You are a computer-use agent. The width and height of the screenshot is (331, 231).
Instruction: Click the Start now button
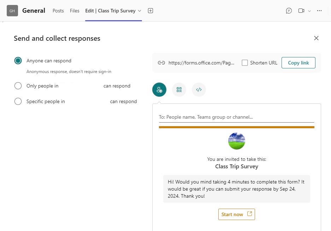pyautogui.click(x=236, y=214)
